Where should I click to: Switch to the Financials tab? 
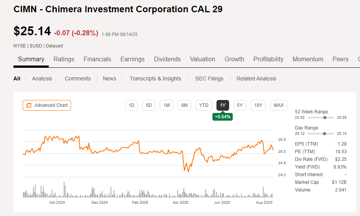(x=97, y=59)
